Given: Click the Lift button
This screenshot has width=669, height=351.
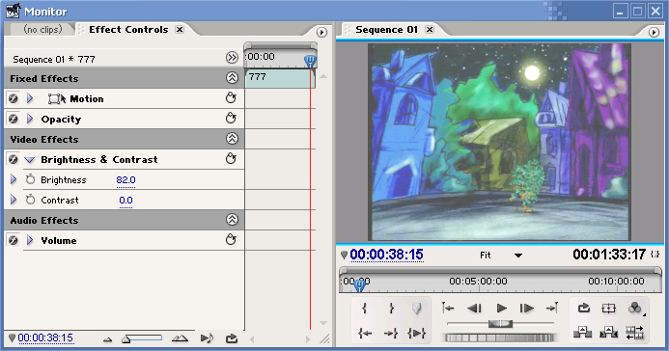Looking at the screenshot, I should pyautogui.click(x=582, y=332).
